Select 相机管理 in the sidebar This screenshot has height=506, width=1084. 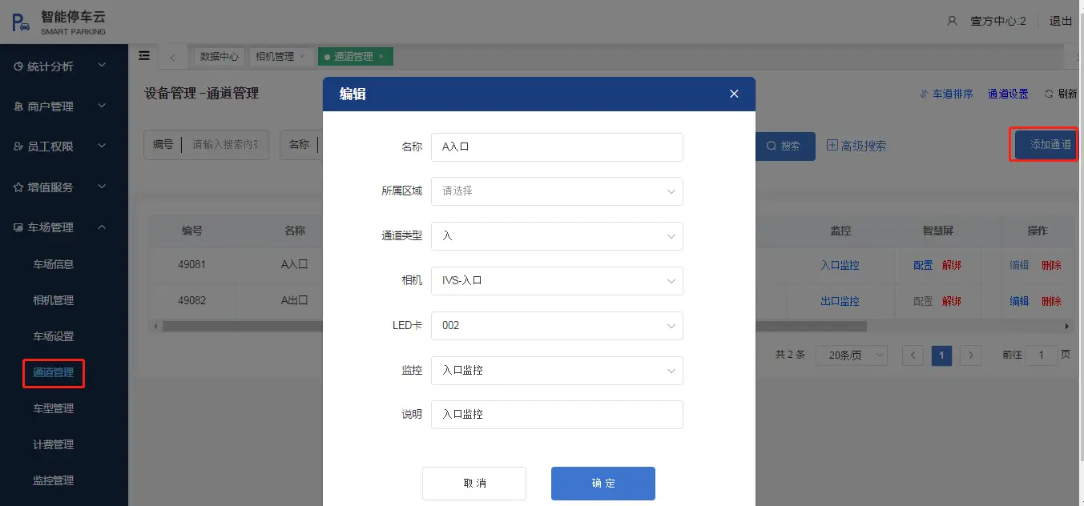tap(53, 300)
